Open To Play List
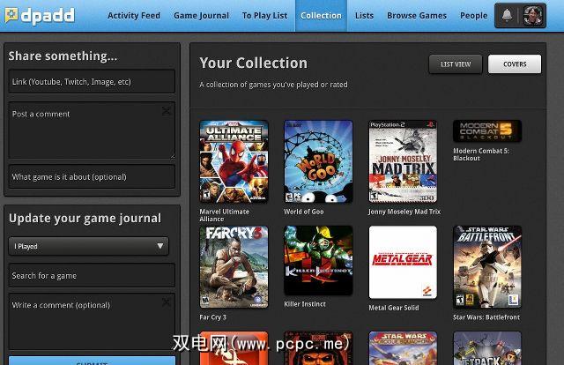 (264, 16)
